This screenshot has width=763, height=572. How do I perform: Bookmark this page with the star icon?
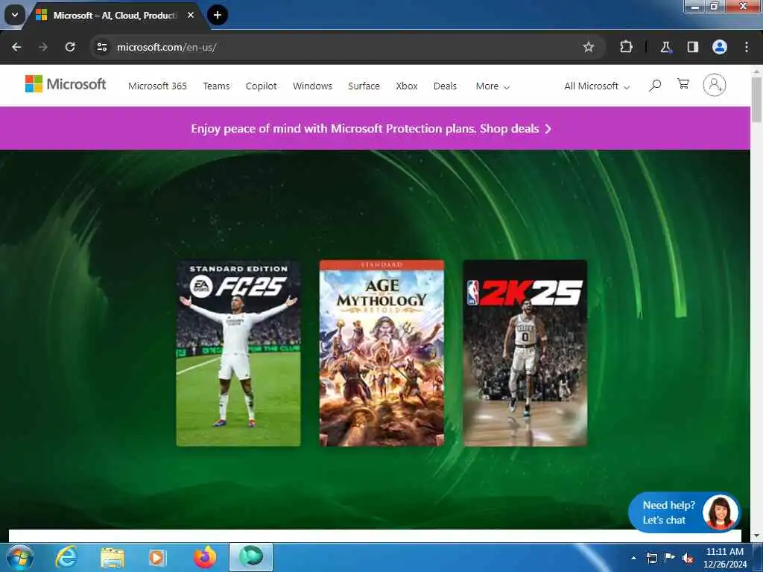click(x=589, y=47)
